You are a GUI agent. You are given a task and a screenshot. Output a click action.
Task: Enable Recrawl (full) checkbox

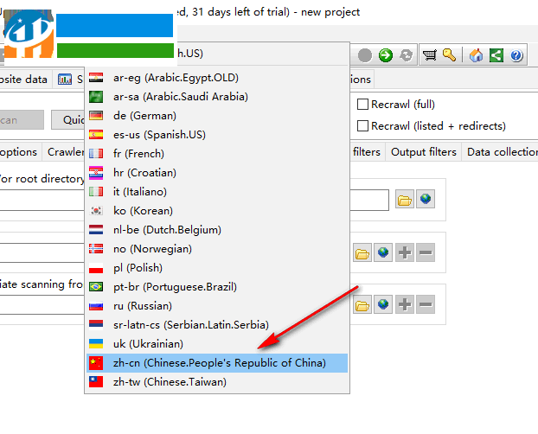362,105
